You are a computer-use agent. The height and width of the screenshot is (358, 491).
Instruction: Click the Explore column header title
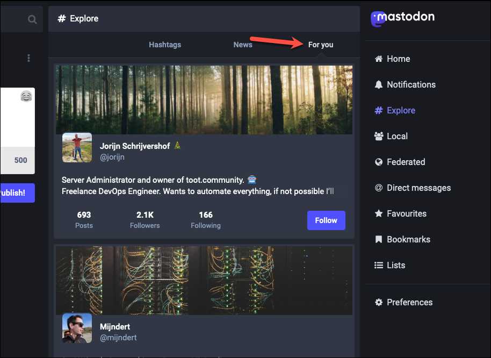84,18
